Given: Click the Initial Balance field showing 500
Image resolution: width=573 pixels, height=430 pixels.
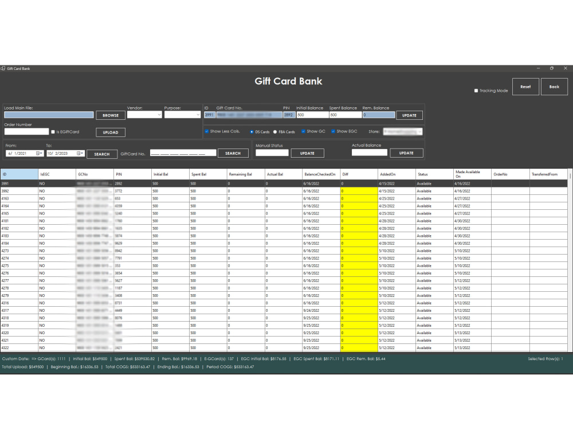Looking at the screenshot, I should click(312, 115).
